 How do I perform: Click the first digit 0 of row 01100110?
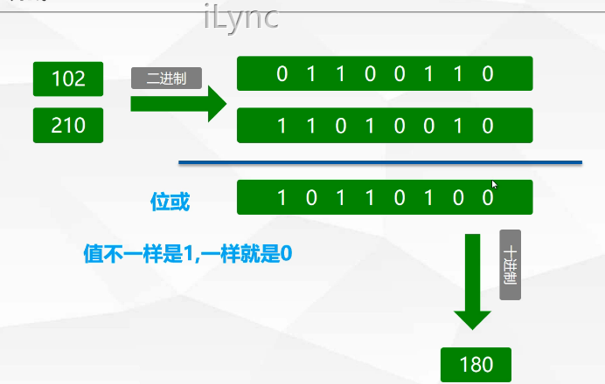click(x=282, y=74)
